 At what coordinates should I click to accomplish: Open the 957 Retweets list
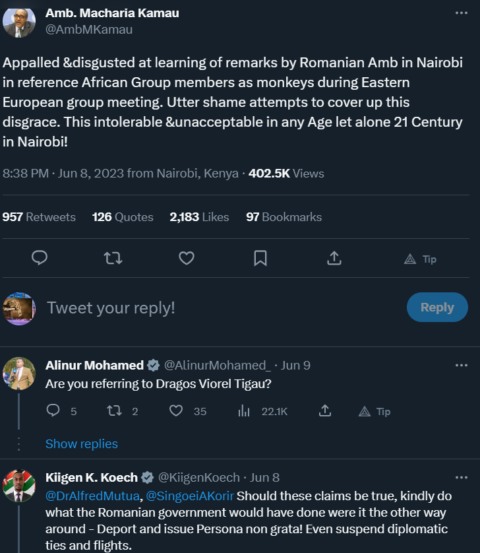tap(39, 217)
